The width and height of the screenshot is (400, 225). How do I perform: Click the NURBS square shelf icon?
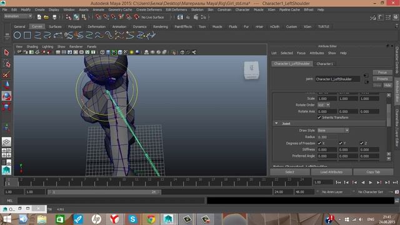(27, 35)
